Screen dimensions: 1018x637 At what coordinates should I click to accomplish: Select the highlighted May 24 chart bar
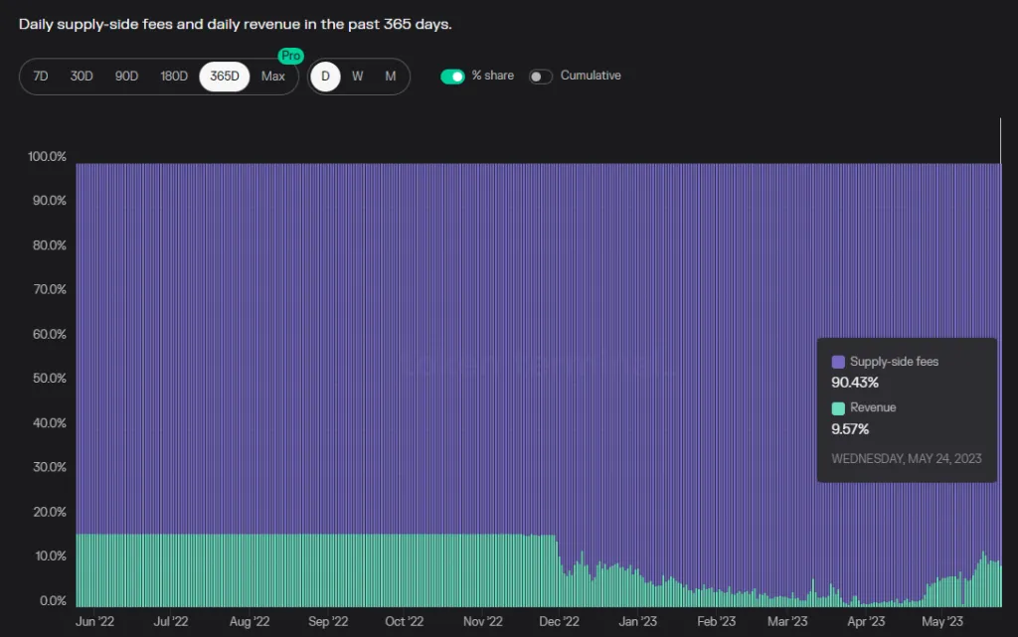(x=1000, y=398)
